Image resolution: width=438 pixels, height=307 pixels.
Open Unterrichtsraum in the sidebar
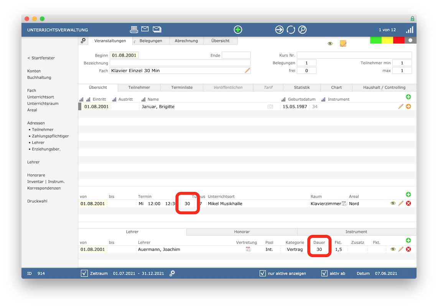click(43, 103)
